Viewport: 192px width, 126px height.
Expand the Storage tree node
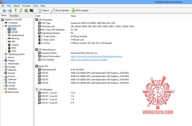tap(3, 67)
